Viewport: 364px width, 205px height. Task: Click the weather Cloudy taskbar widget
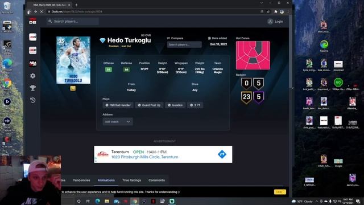[x=303, y=201]
